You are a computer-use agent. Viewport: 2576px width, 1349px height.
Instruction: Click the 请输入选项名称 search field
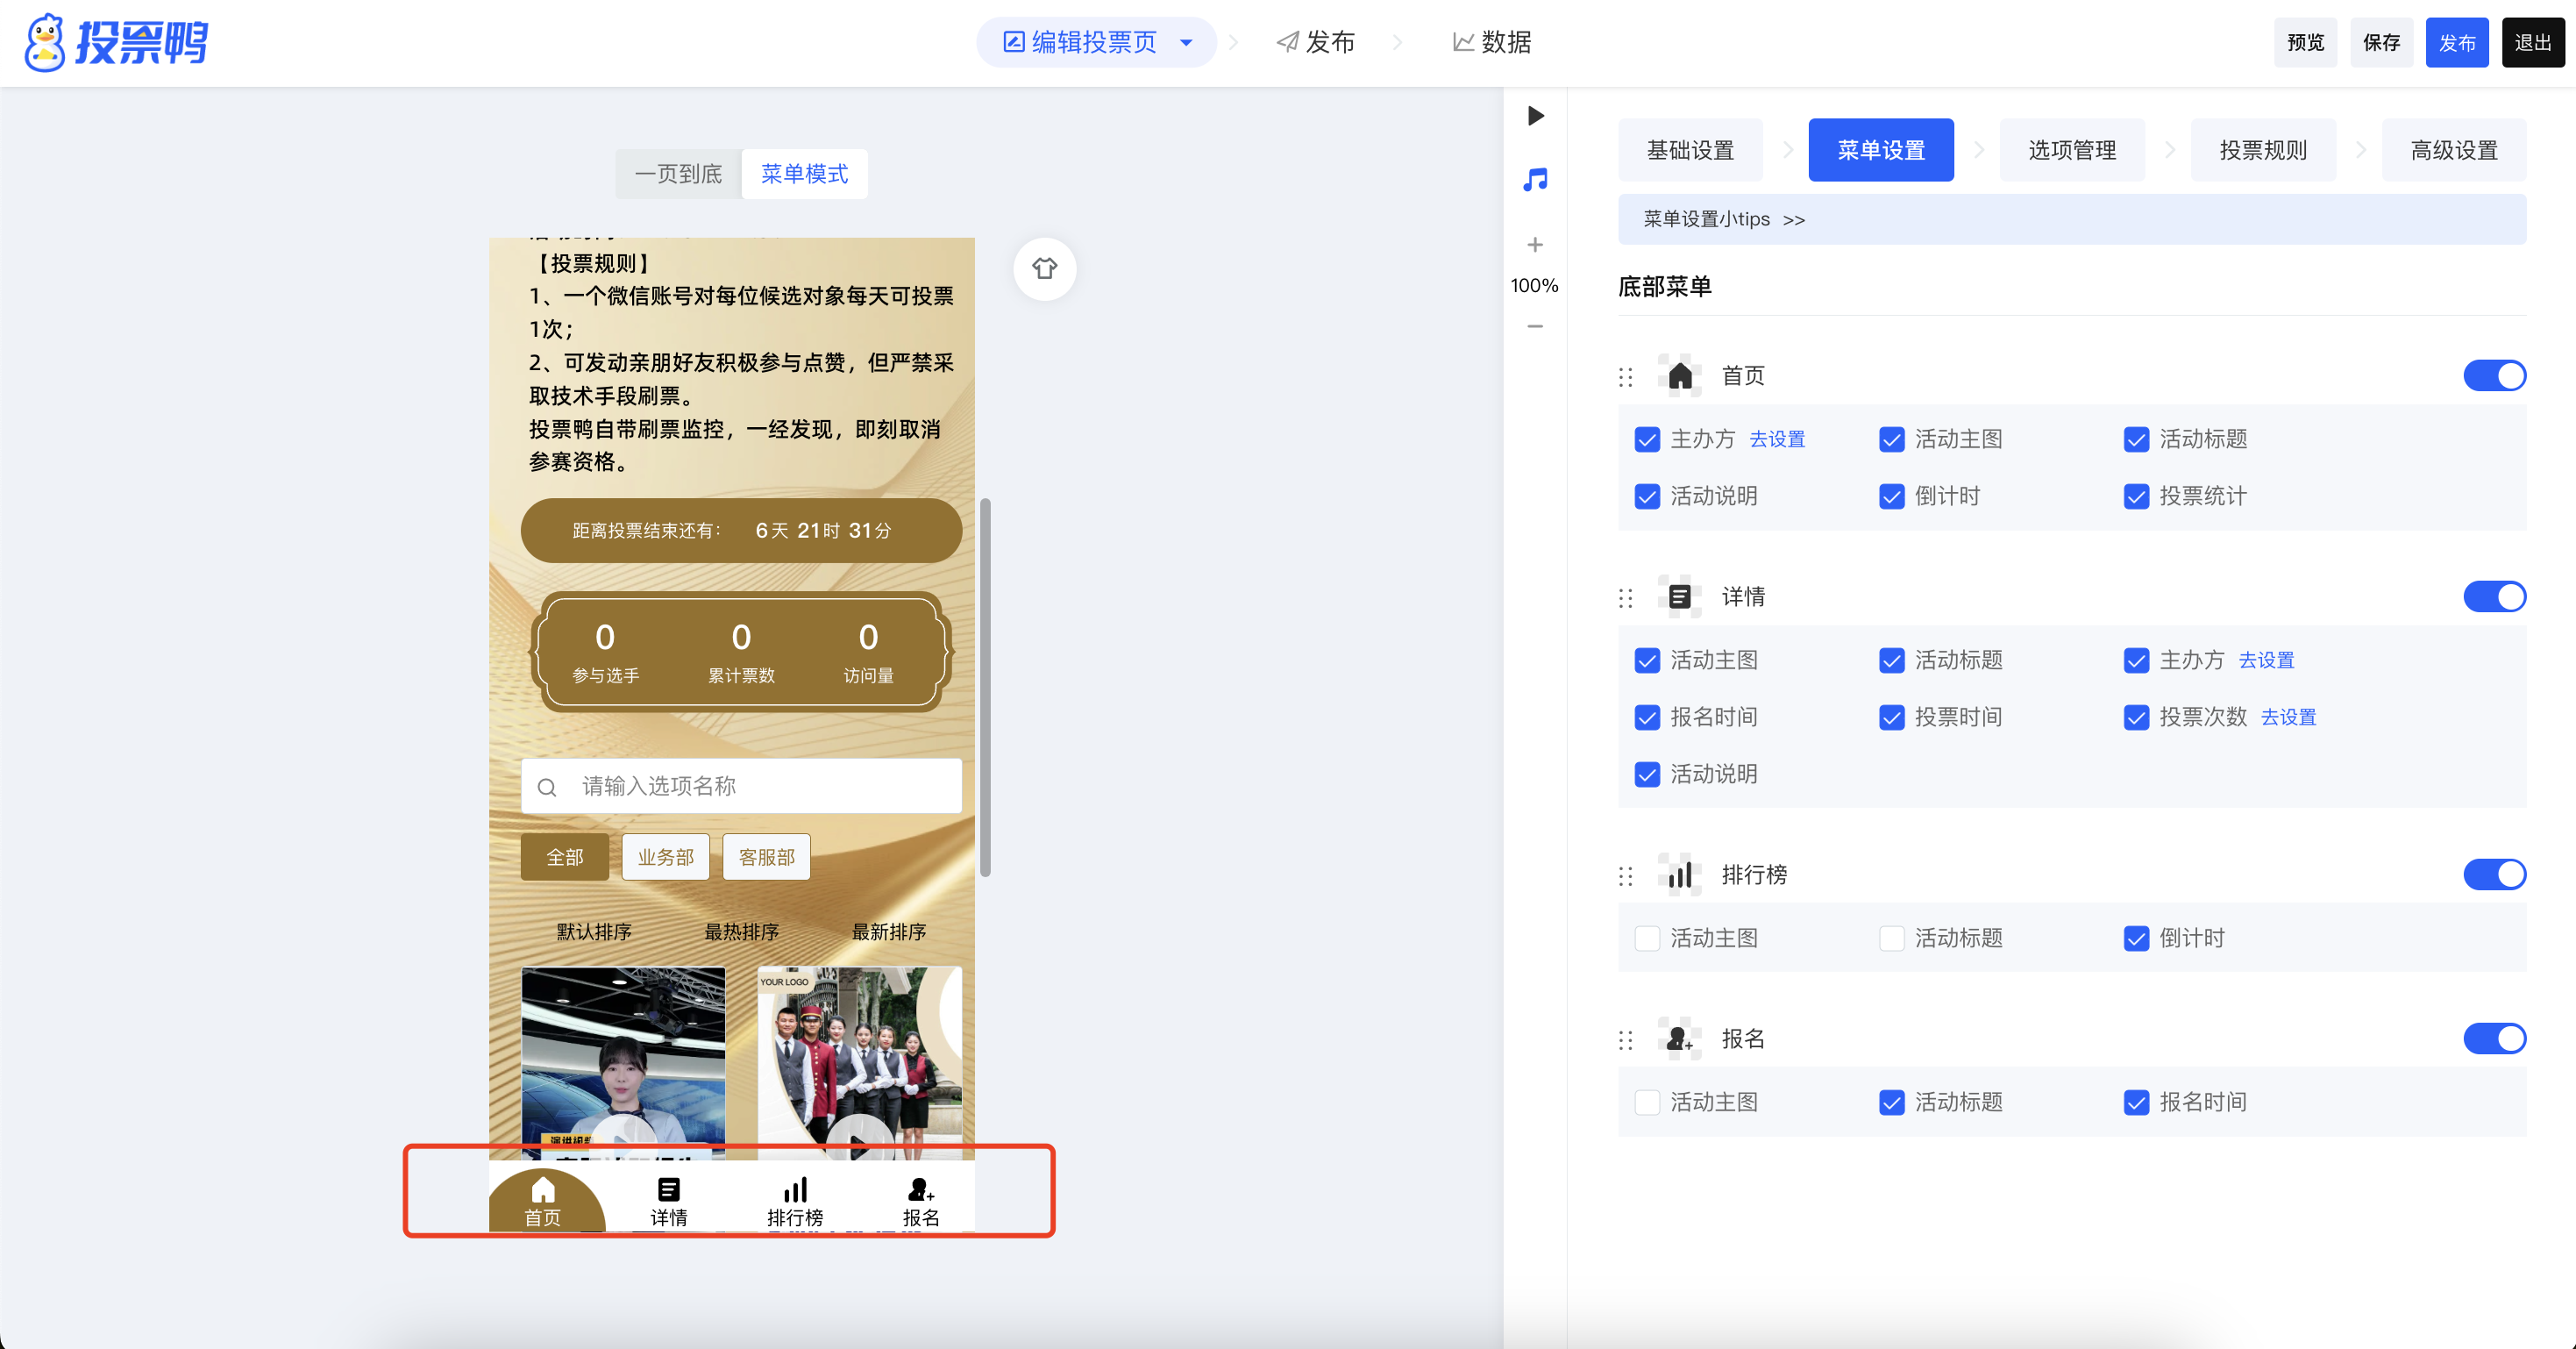pos(741,787)
